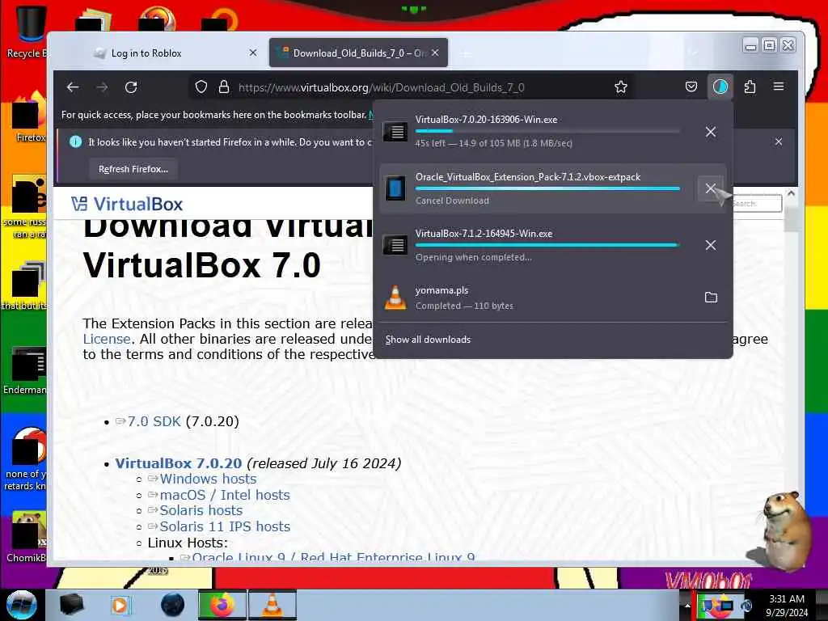Open Firefox from the taskbar

pyautogui.click(x=222, y=605)
